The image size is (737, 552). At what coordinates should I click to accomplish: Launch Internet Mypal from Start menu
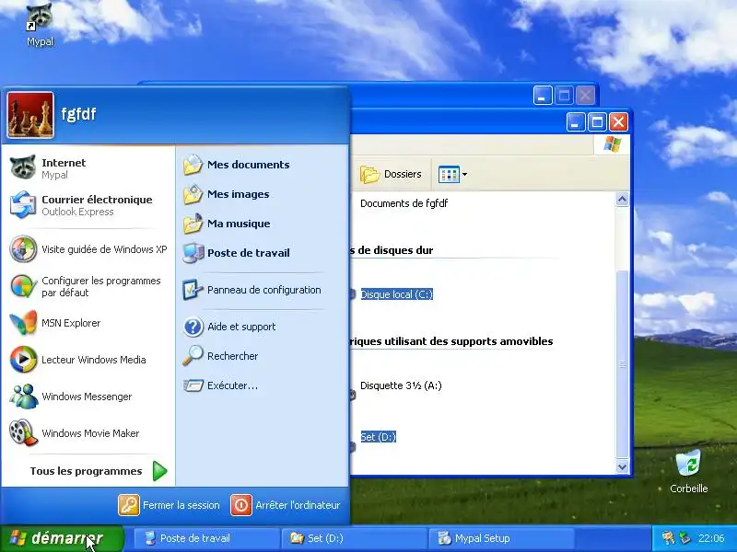[x=88, y=168]
